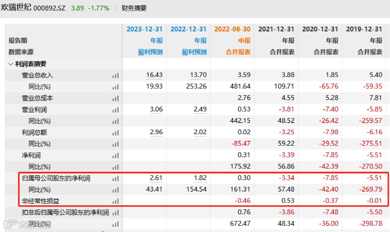Screen dimensions: 390x232
Task: Click stock code 000892.SZ
Action: click(x=49, y=8)
